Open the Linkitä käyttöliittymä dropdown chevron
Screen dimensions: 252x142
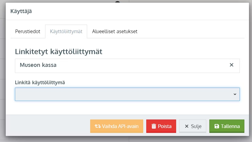click(x=235, y=94)
